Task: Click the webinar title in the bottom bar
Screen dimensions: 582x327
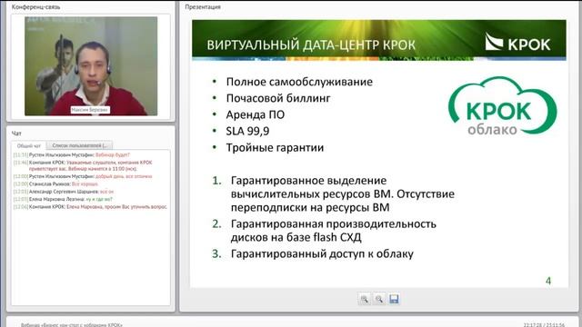Action: pos(71,325)
